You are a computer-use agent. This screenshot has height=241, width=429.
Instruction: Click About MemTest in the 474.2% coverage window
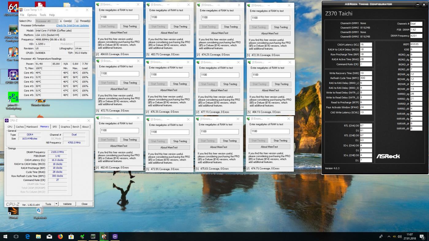pos(220,33)
